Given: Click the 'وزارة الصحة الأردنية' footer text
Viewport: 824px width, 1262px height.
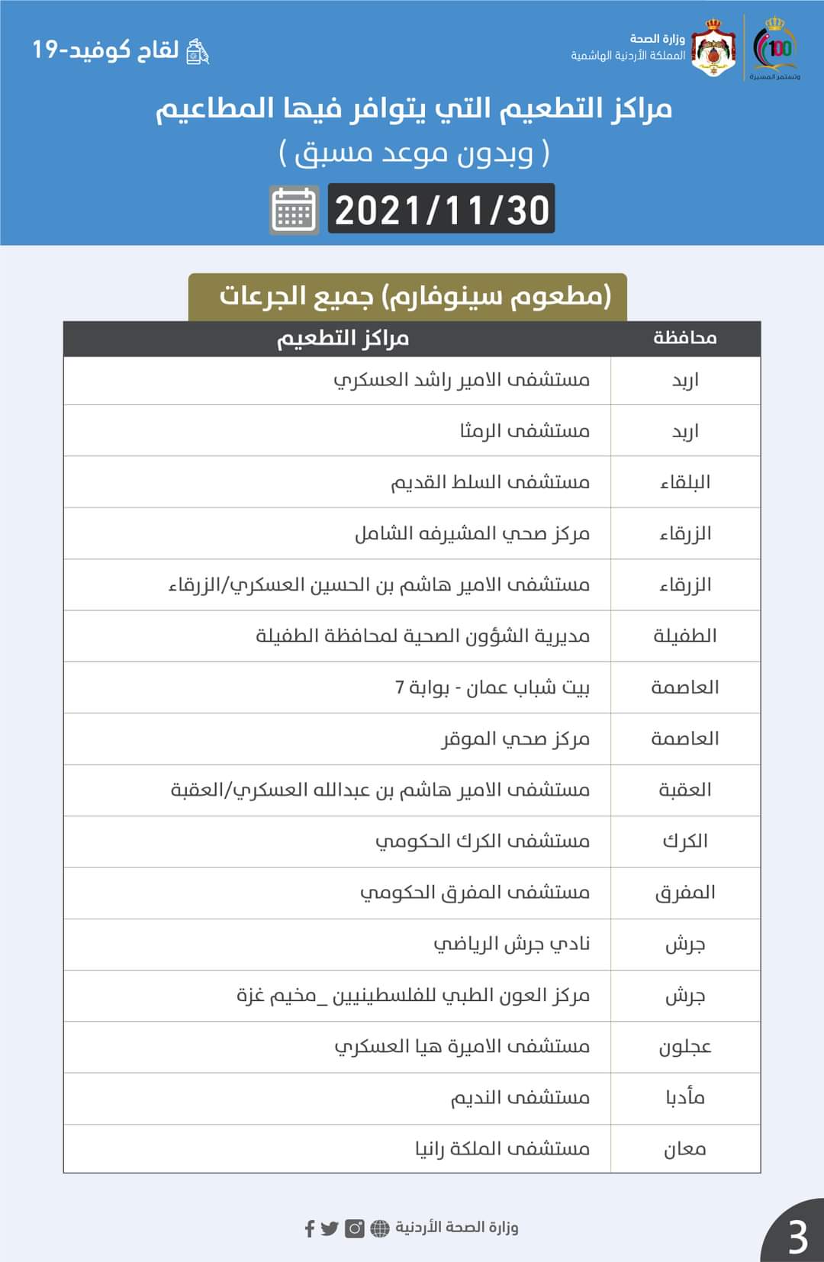Looking at the screenshot, I should (x=456, y=1227).
